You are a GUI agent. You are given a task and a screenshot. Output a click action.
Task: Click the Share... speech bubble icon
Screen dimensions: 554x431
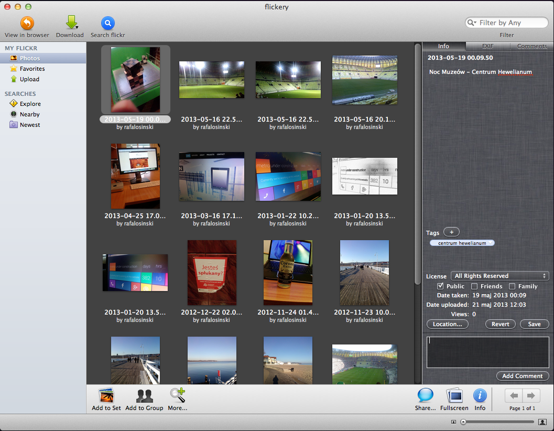pyautogui.click(x=425, y=395)
